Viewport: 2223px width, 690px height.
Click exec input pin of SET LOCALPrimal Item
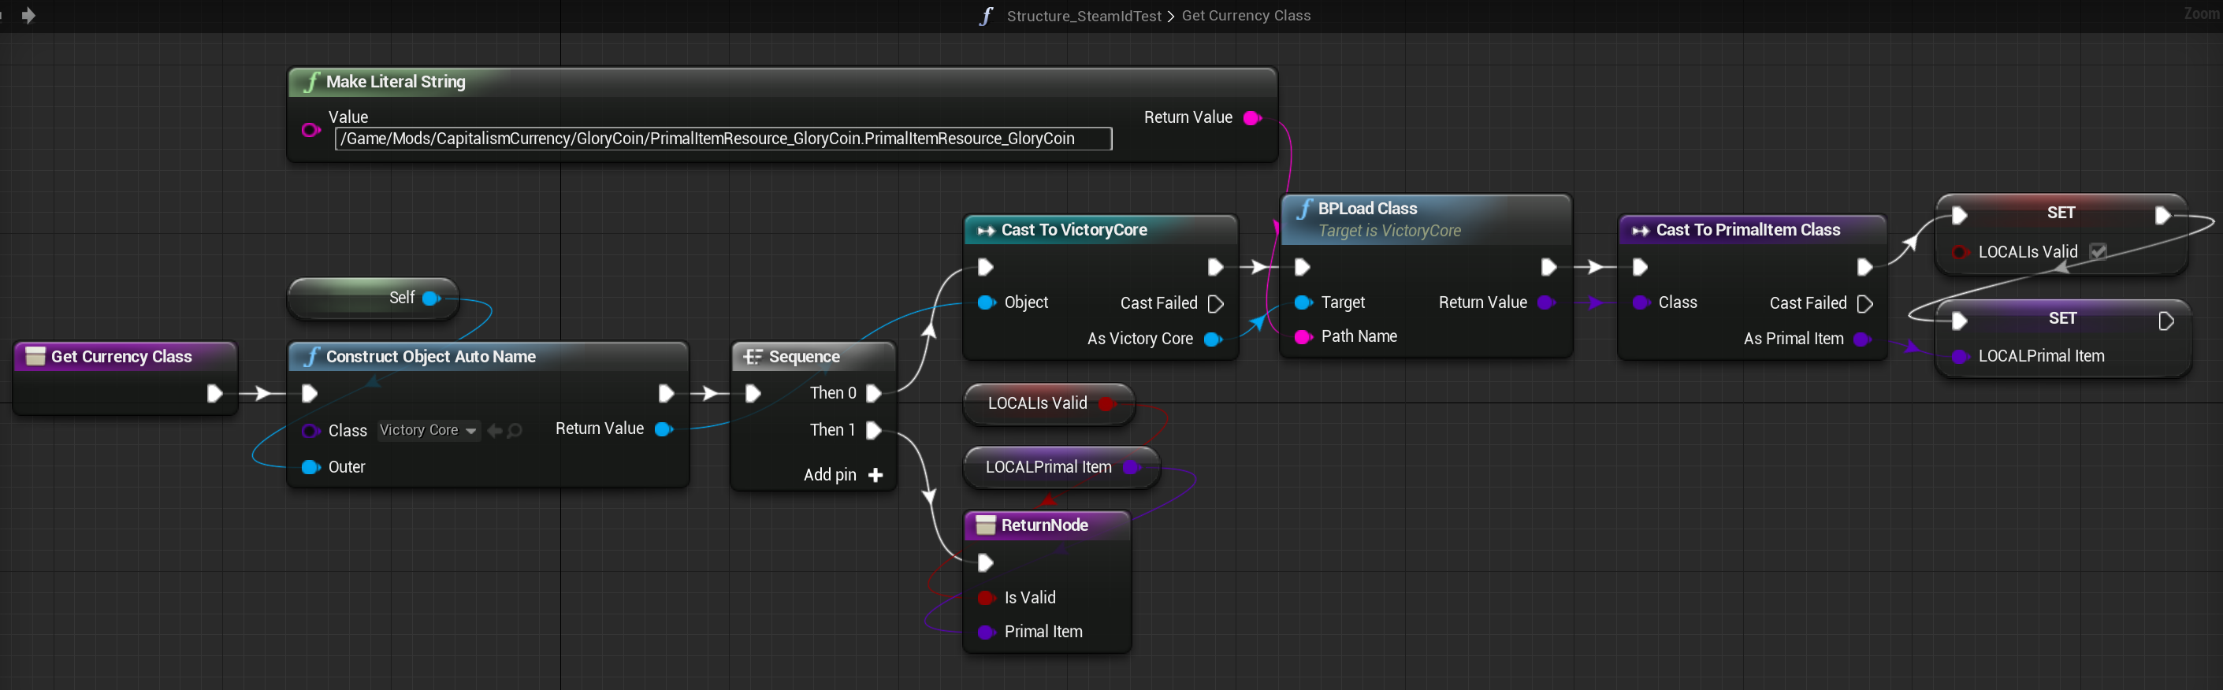click(1960, 321)
